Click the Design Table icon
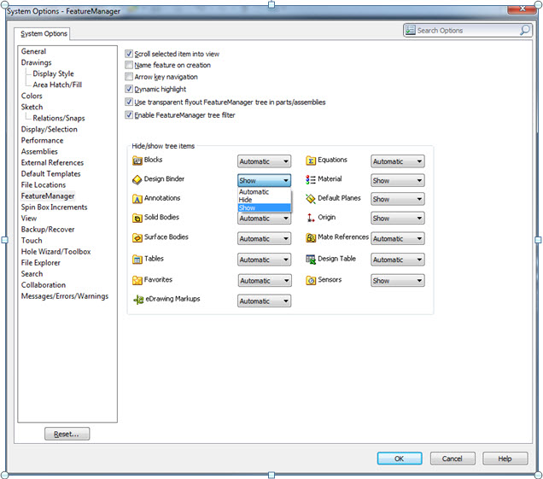This screenshot has height=479, width=543. pos(311,259)
